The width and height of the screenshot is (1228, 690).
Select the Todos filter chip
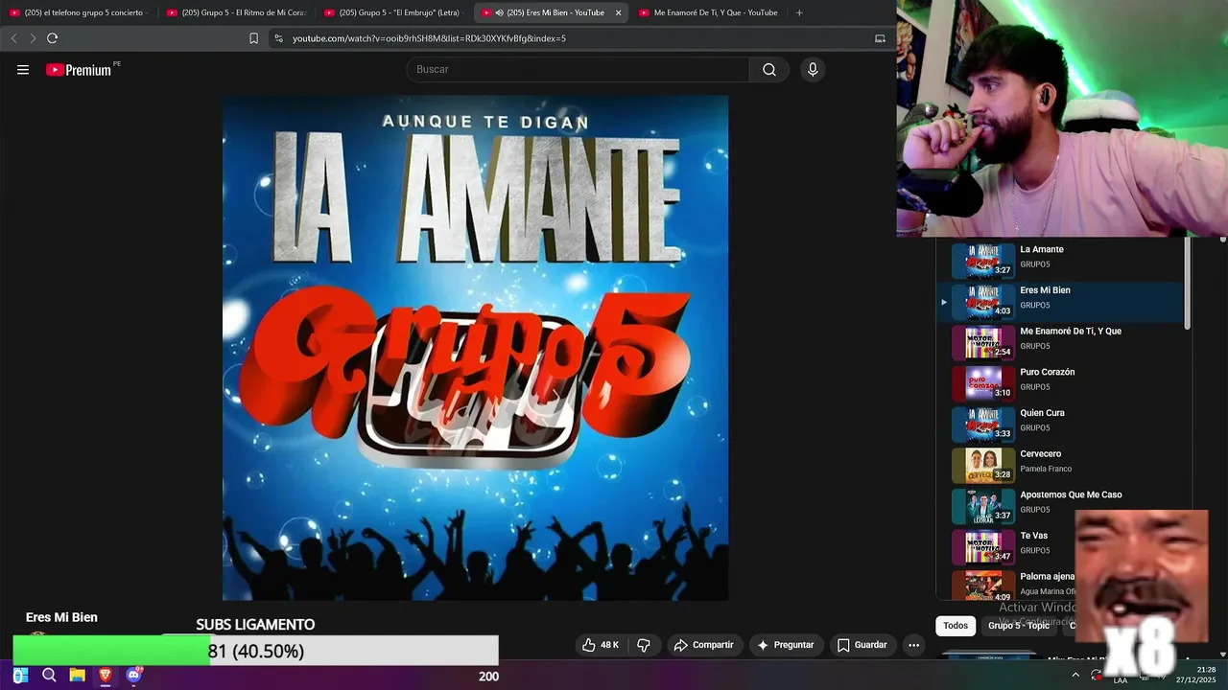pyautogui.click(x=956, y=626)
